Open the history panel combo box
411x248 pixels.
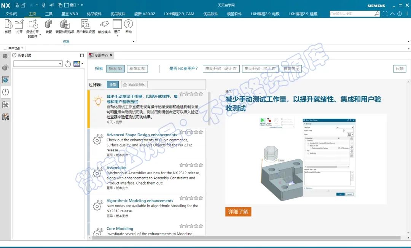coord(38,64)
